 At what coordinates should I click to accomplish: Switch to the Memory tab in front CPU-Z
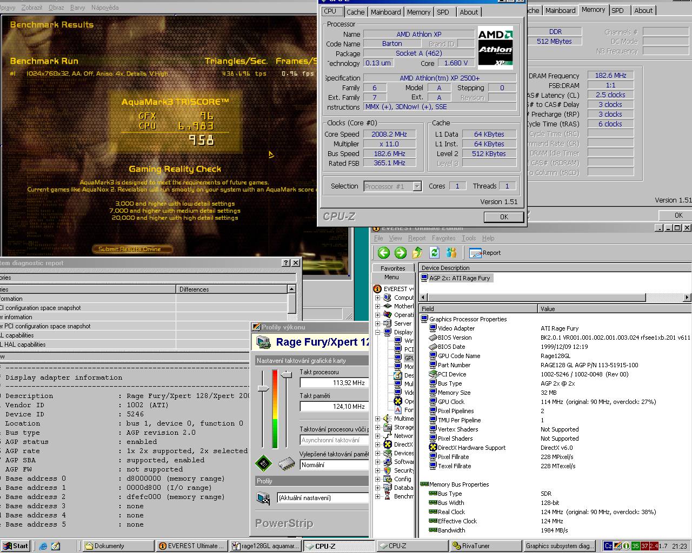tap(418, 12)
